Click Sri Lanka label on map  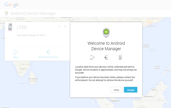point(33,79)
